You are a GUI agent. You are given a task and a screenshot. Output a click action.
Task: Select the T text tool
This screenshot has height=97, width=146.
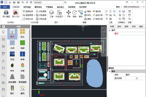(107, 19)
